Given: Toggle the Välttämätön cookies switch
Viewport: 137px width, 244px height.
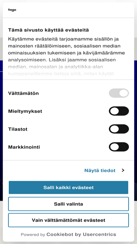Looking at the screenshot, I should [119, 93].
